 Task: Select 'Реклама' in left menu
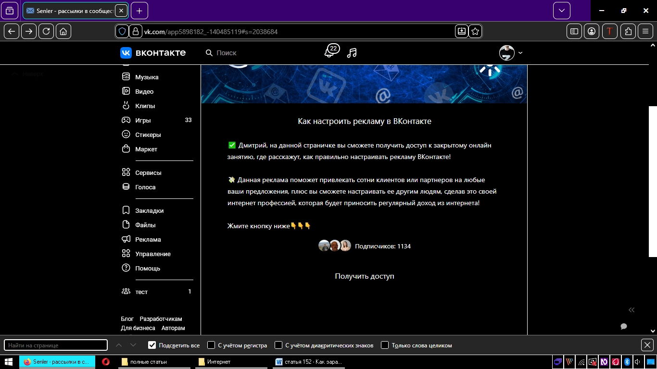148,239
